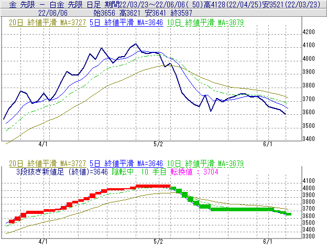Screen dimensions: 327x249
Task: Click the chart title 金 先限 - 白金 先限 日足
Action: point(54,4)
